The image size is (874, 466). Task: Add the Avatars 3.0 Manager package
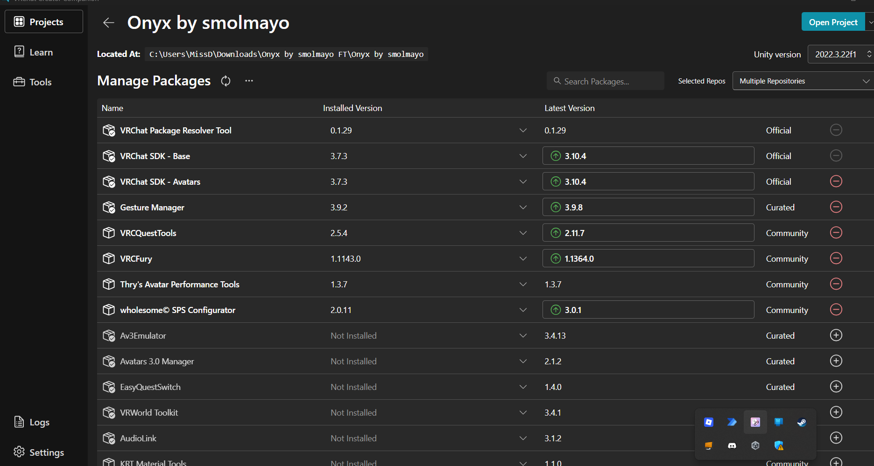coord(836,361)
